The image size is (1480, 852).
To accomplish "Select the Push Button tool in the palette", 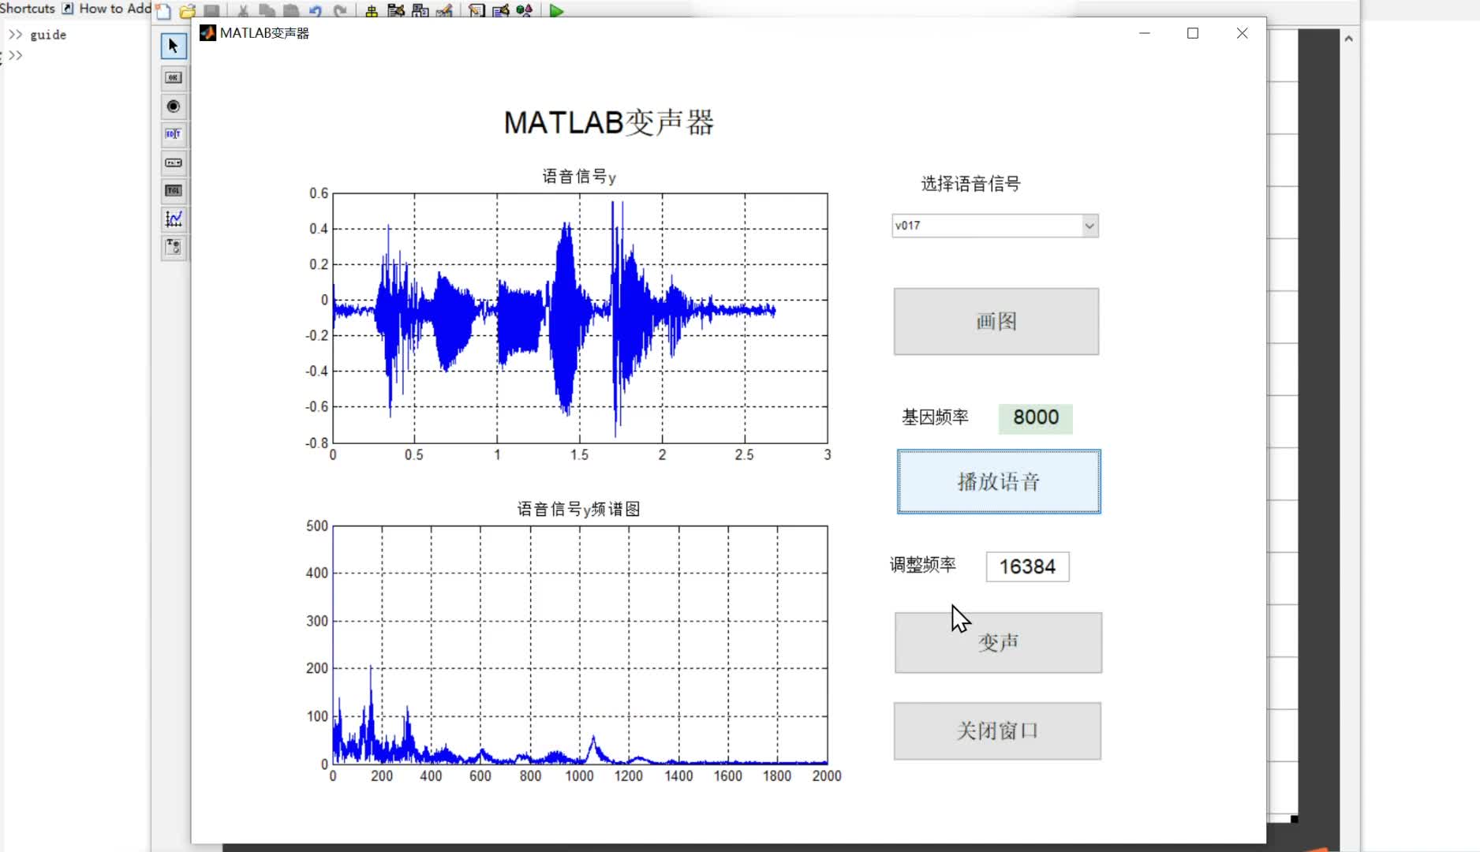I will pos(173,77).
